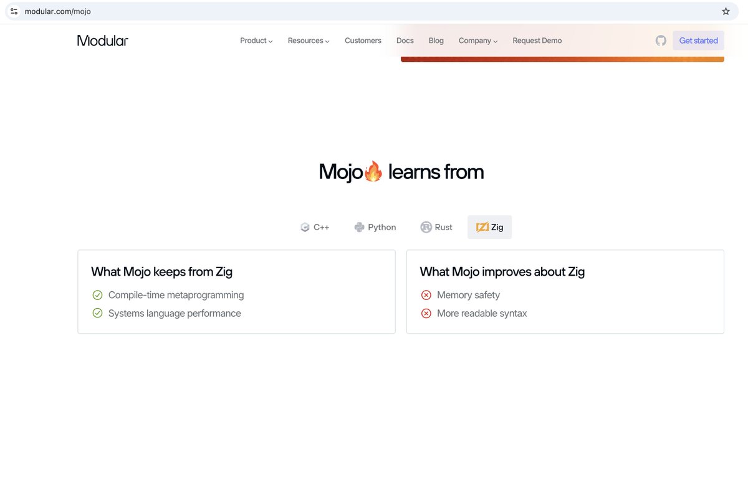Image resolution: width=748 pixels, height=479 pixels.
Task: Switch to the Python tab
Action: tap(375, 227)
